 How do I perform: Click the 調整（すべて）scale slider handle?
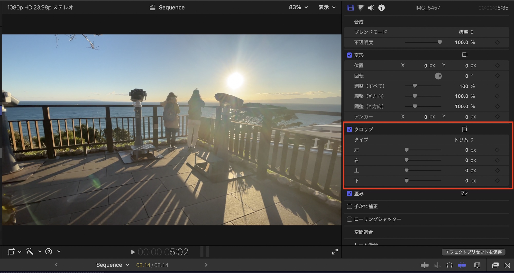click(x=415, y=86)
